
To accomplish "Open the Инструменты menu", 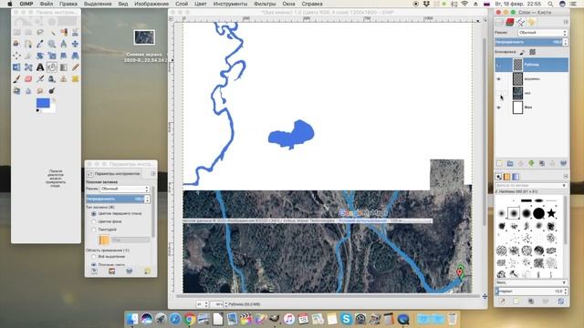I will coord(230,4).
